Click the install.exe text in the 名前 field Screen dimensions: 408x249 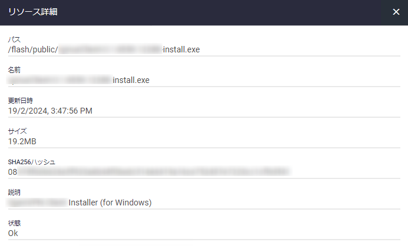tap(131, 80)
